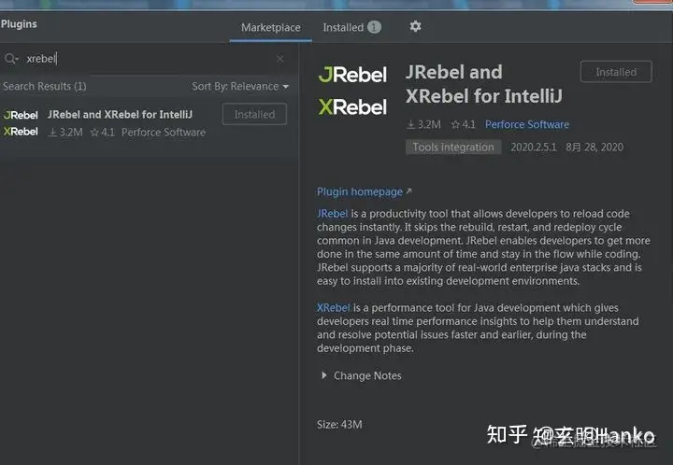The width and height of the screenshot is (673, 465).
Task: Click the Tools integration tag
Action: pyautogui.click(x=453, y=147)
